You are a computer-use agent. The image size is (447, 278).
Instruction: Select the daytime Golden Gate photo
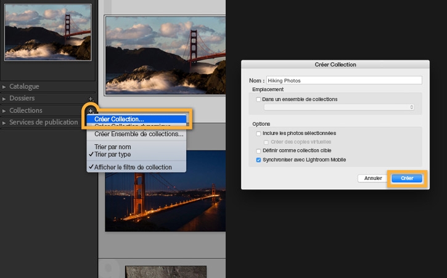[165, 55]
